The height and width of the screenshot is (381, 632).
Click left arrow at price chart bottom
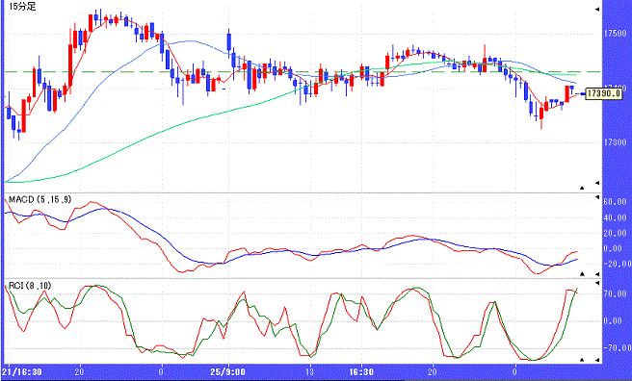[597, 183]
